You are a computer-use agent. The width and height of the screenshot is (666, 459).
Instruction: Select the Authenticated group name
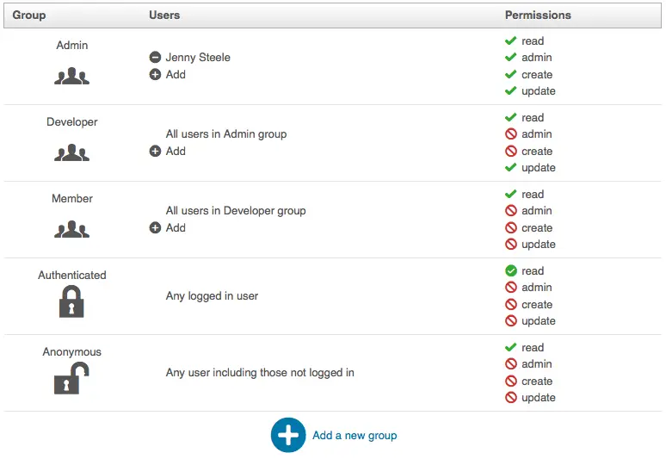coord(71,275)
